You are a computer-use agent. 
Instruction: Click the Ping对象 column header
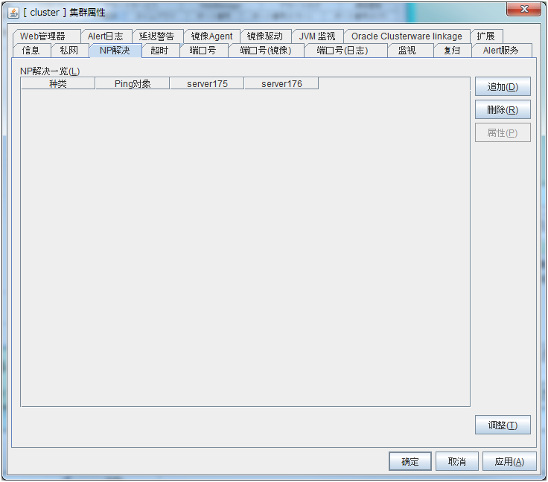(133, 84)
